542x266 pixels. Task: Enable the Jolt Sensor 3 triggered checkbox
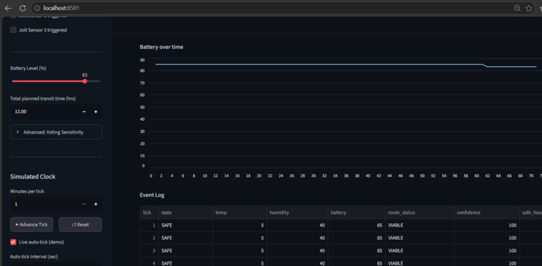point(13,30)
